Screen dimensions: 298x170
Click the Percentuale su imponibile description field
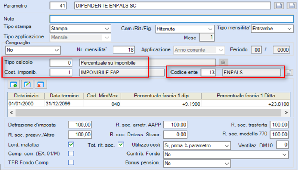tap(147, 63)
